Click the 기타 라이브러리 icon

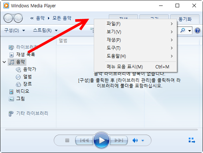11,114
